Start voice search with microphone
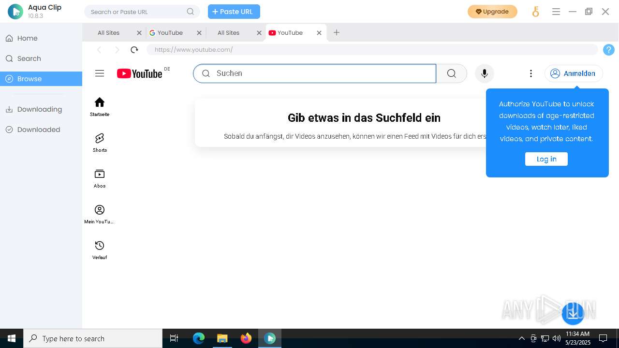619x348 pixels. (485, 73)
